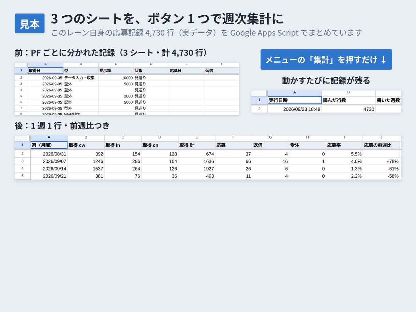This screenshot has width=416, height=312.
Task: Select the 応募率 header cell
Action: pyautogui.click(x=344, y=145)
